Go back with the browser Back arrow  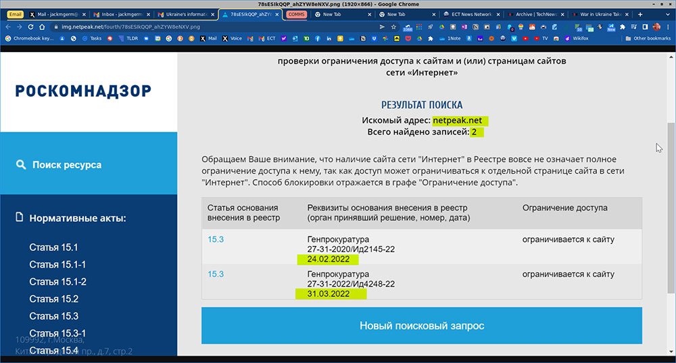(x=7, y=27)
